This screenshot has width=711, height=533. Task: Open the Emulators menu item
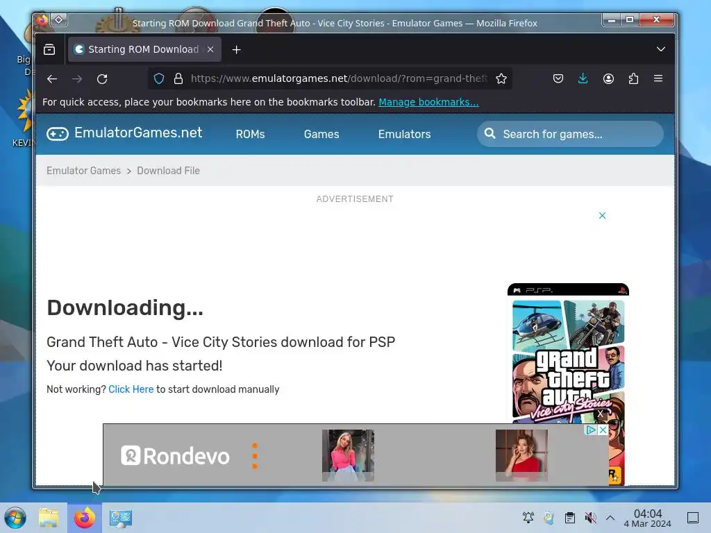405,134
